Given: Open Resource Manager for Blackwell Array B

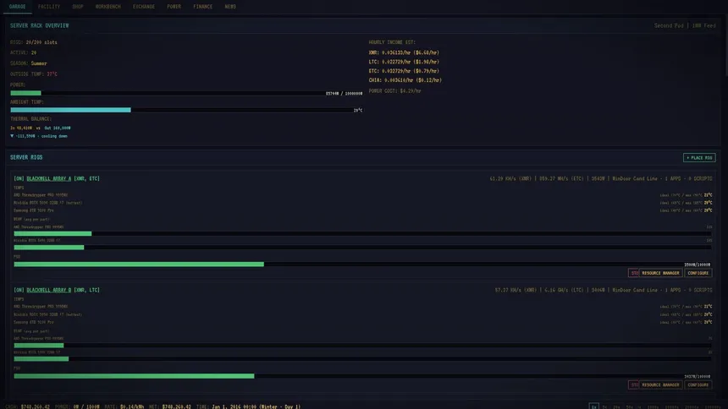Looking at the screenshot, I should click(x=660, y=384).
